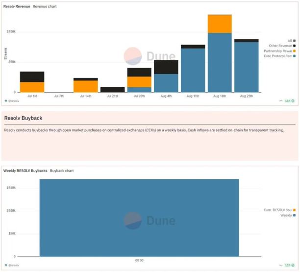Click the orange segment of Jul 14th bar

[86, 86]
